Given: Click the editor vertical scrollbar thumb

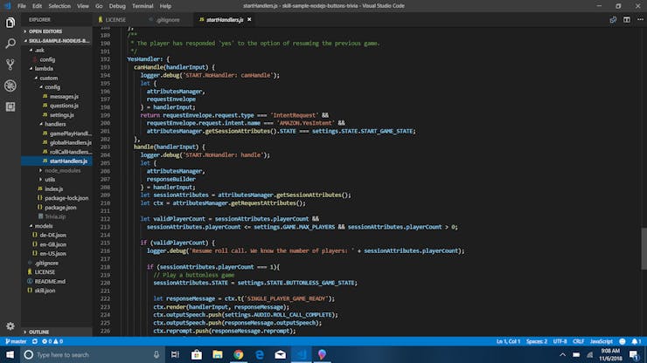Looking at the screenshot, I should pos(644,249).
